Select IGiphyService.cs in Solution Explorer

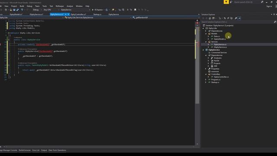[x=220, y=47]
